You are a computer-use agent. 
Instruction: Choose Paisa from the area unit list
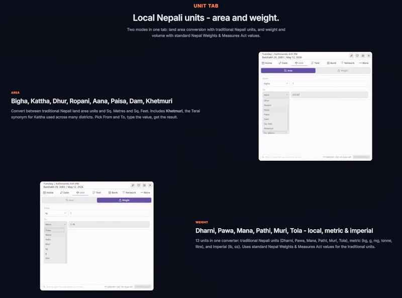coord(275,115)
